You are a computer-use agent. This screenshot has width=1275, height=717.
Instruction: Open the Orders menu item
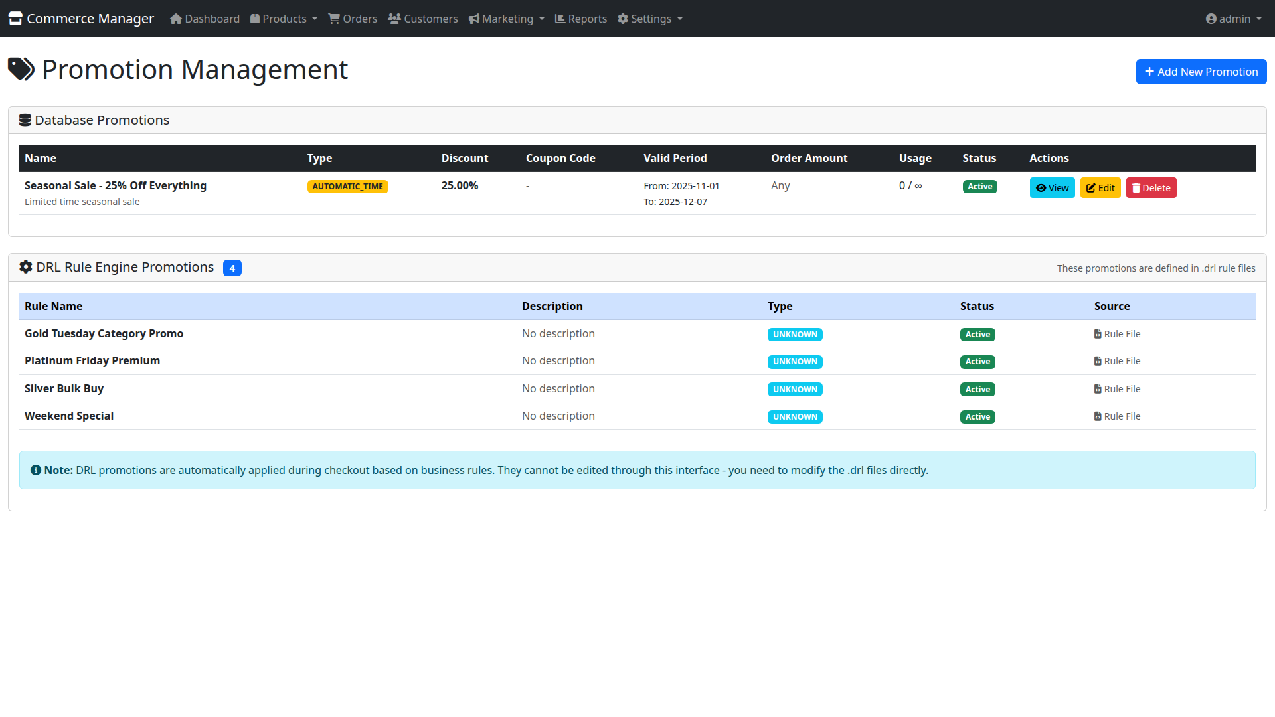(353, 19)
